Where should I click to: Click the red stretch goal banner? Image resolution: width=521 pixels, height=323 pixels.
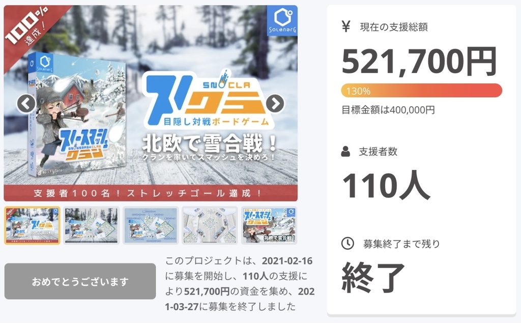point(151,193)
